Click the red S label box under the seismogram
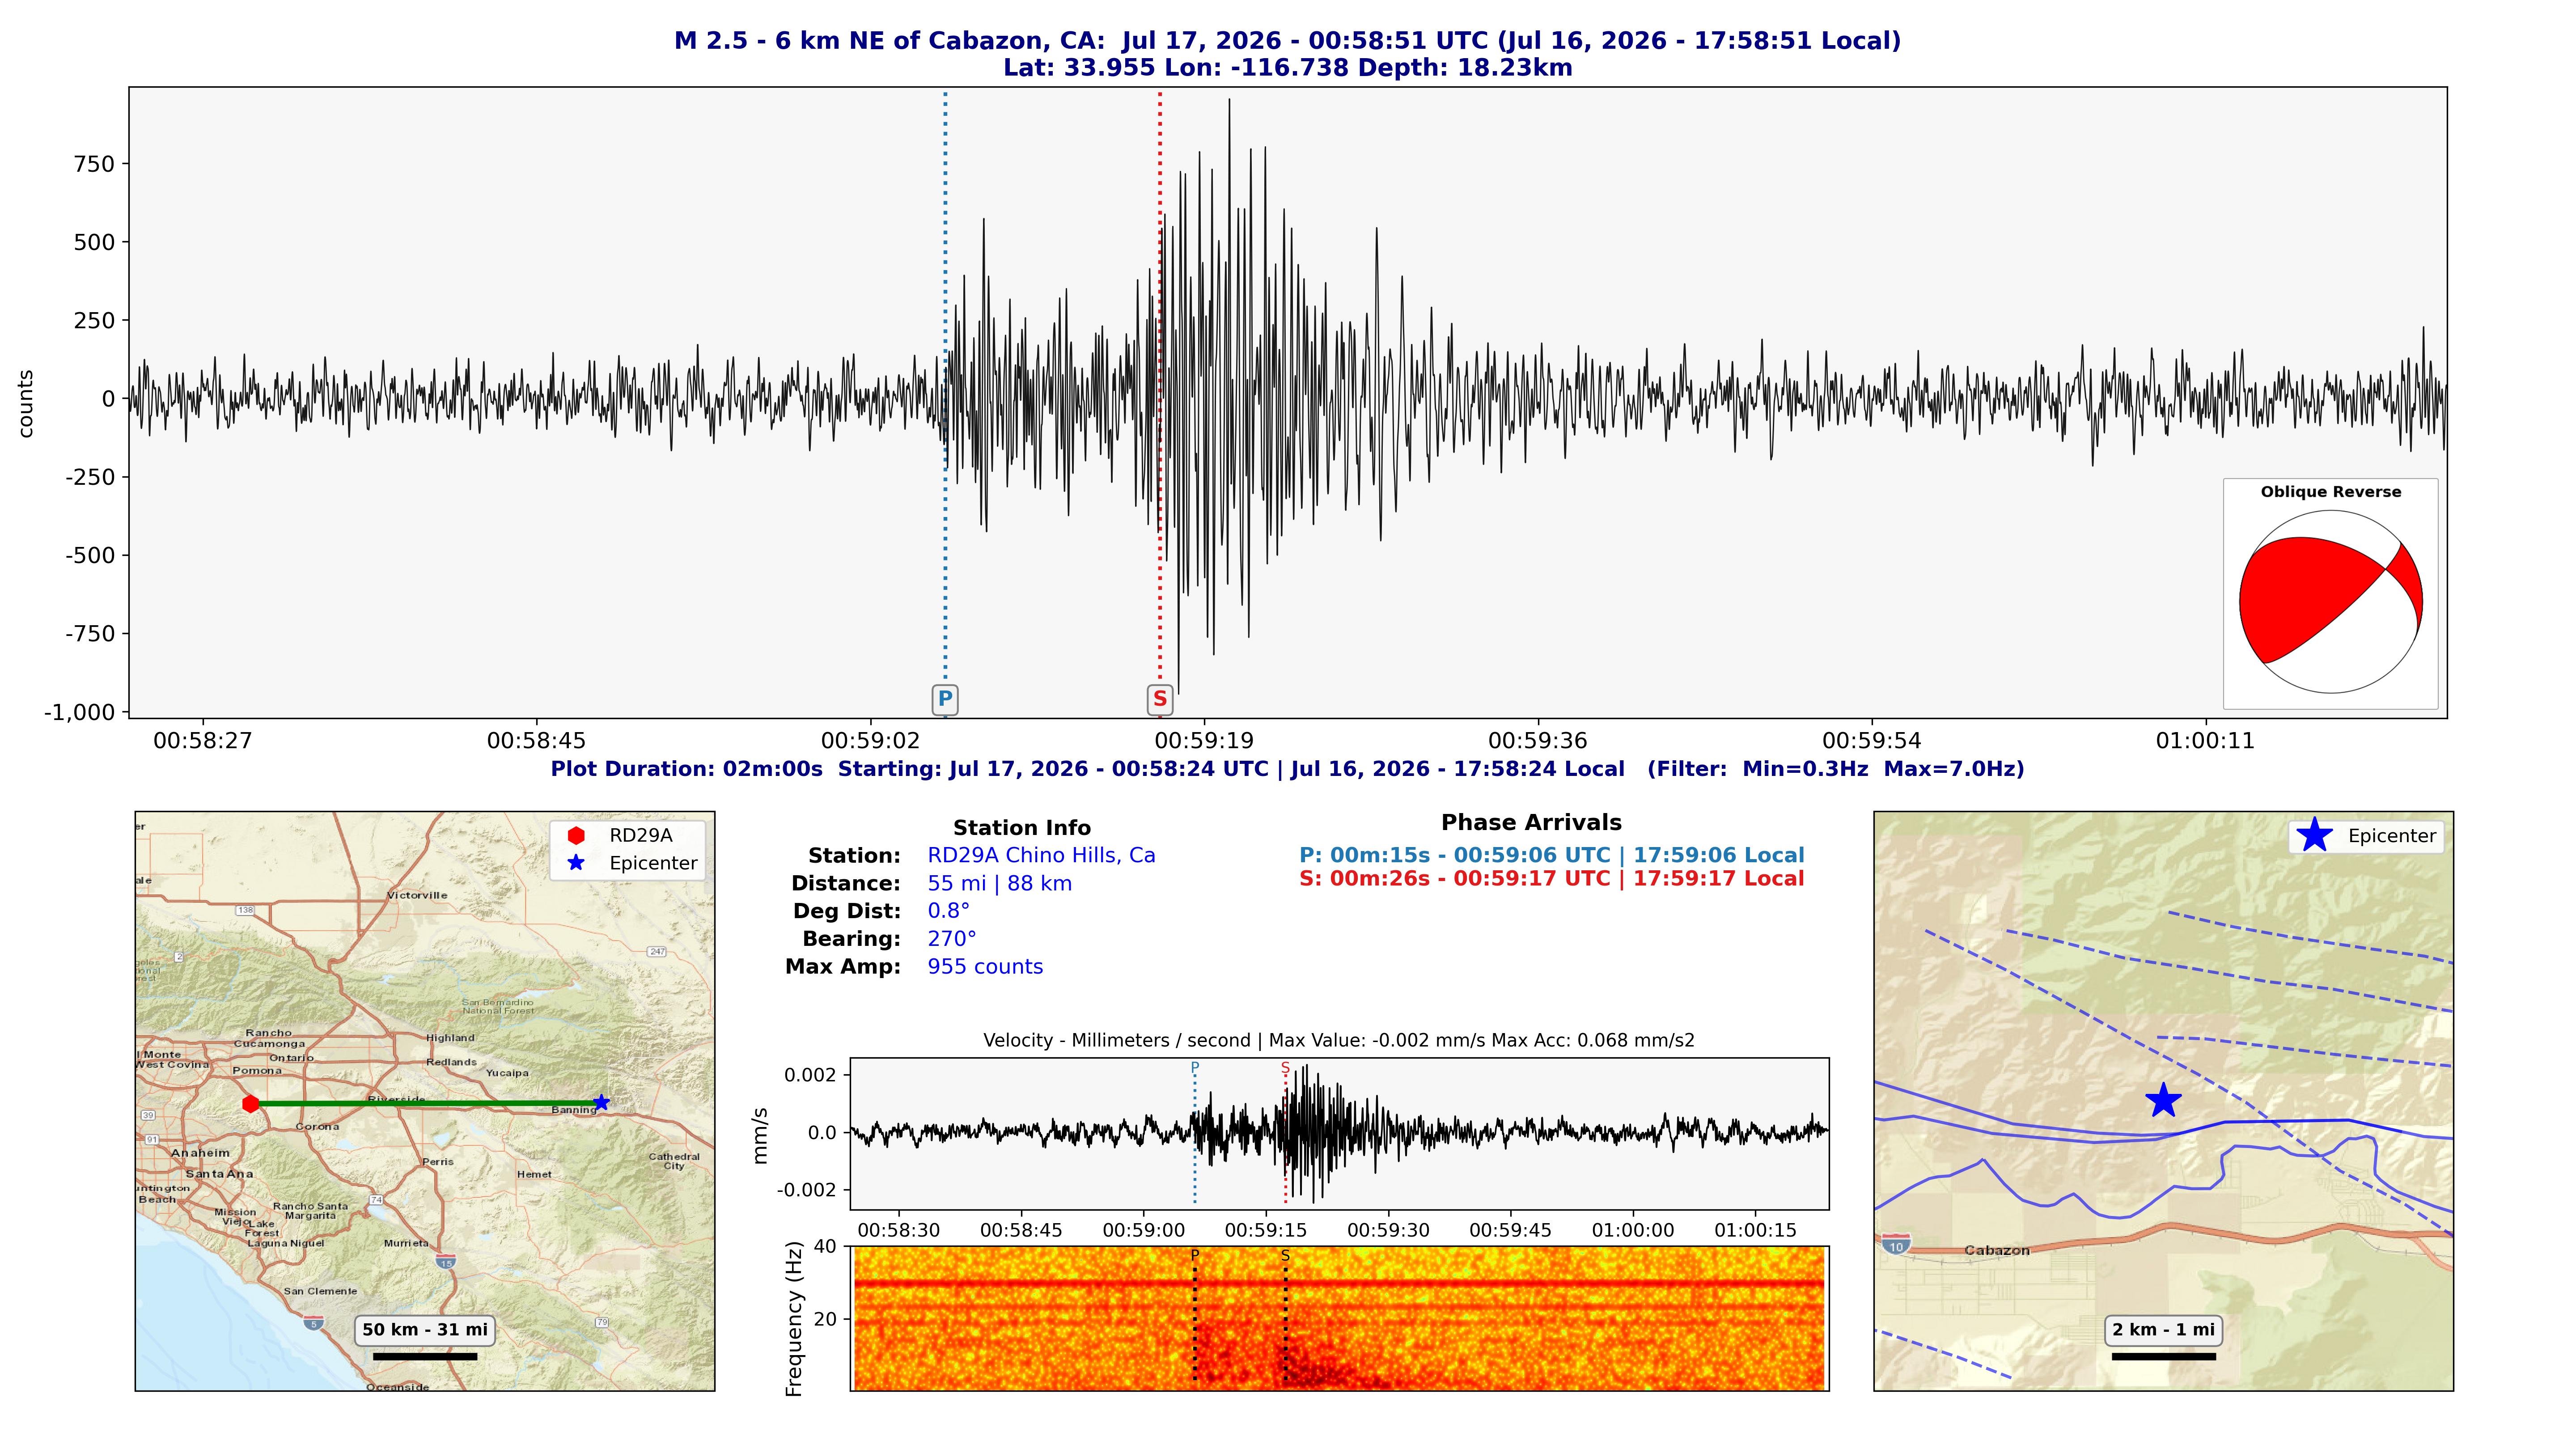Viewport: 2576px width, 1449px height. [1159, 699]
